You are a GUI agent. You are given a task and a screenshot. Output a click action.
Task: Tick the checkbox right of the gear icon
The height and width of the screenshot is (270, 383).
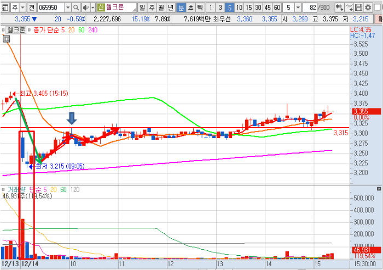tap(378, 8)
